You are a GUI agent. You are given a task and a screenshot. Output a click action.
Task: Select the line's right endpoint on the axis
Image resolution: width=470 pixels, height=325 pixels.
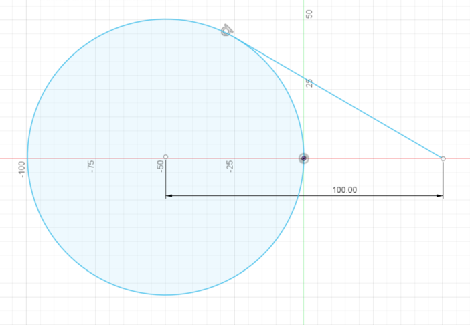point(443,158)
